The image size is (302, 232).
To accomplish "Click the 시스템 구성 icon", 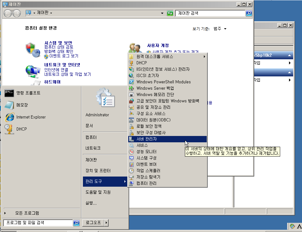I will 131,158.
